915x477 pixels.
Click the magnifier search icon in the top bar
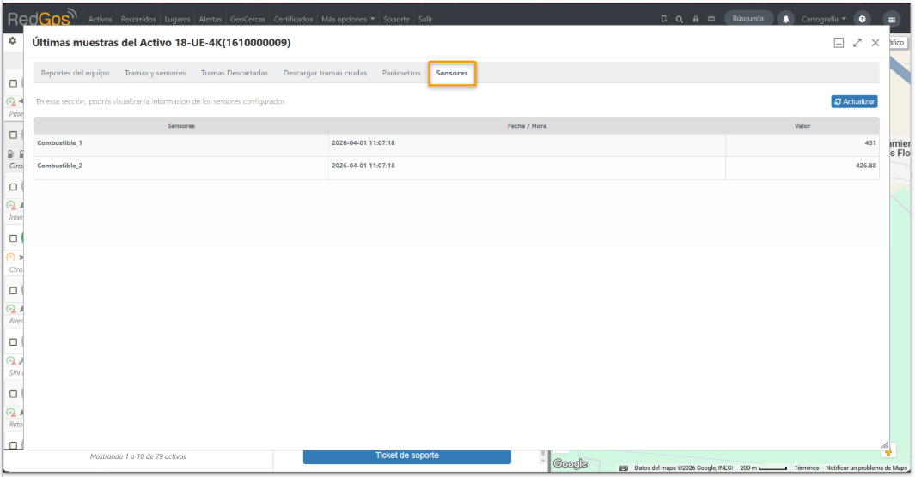click(x=680, y=19)
